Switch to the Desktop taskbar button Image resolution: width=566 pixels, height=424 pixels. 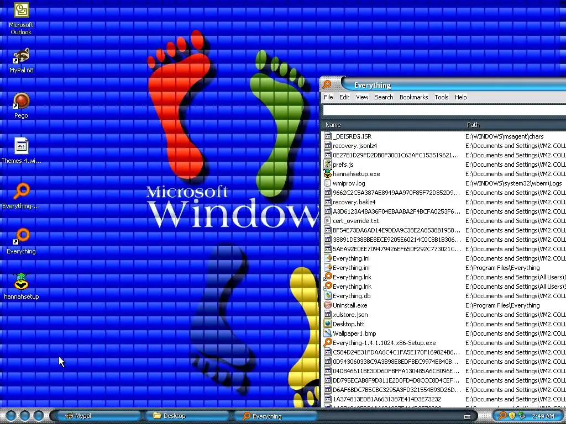coord(187,416)
